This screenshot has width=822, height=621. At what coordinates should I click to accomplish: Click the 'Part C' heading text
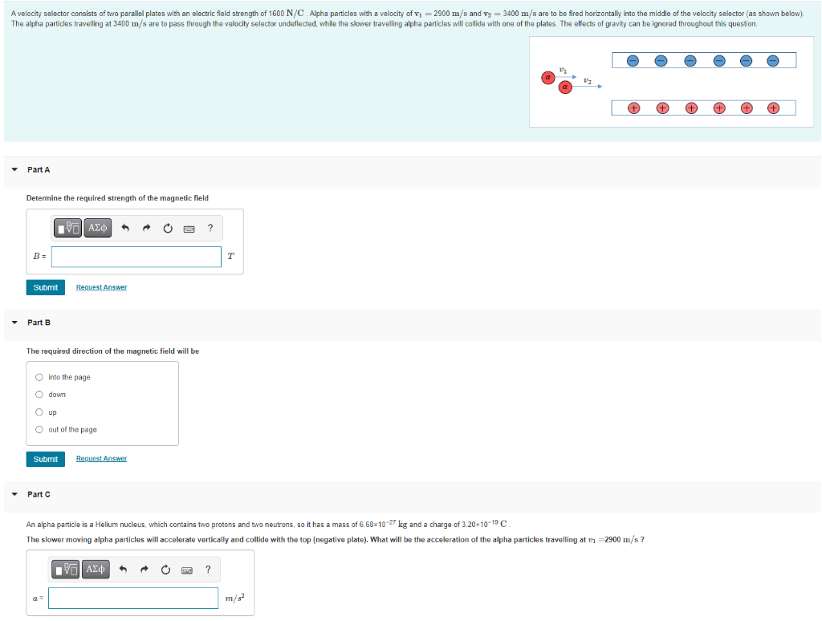(39, 494)
